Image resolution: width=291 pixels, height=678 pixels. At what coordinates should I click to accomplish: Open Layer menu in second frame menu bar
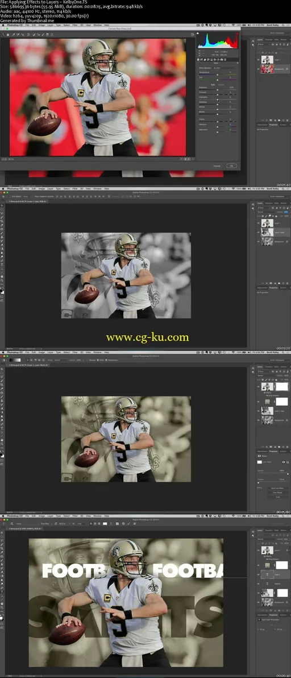pyautogui.click(x=51, y=189)
